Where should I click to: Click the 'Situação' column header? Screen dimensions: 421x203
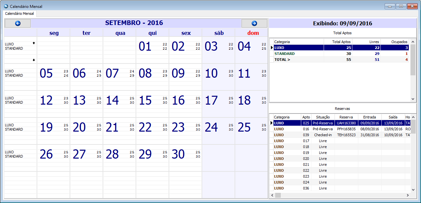(323, 117)
